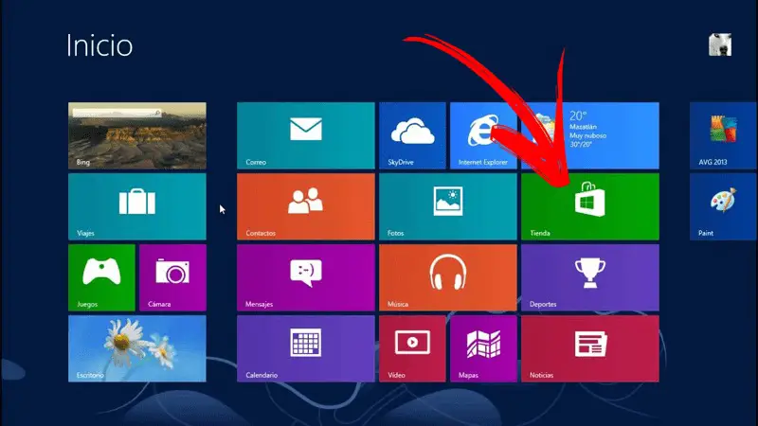This screenshot has height=426, width=758.
Task: Open the Fotos picture tile
Action: [x=448, y=206]
